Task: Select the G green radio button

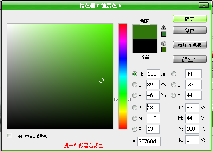Action: coord(135,118)
